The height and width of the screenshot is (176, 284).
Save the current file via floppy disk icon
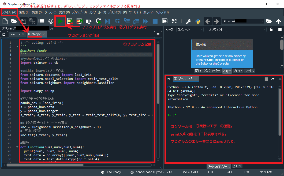pos(23,21)
